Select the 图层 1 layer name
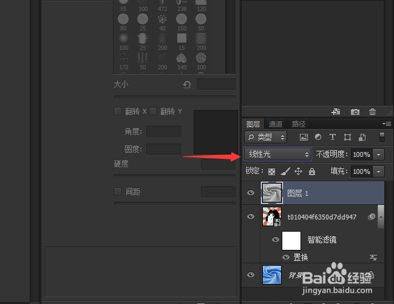Viewport: 394px width, 304px height. point(297,193)
